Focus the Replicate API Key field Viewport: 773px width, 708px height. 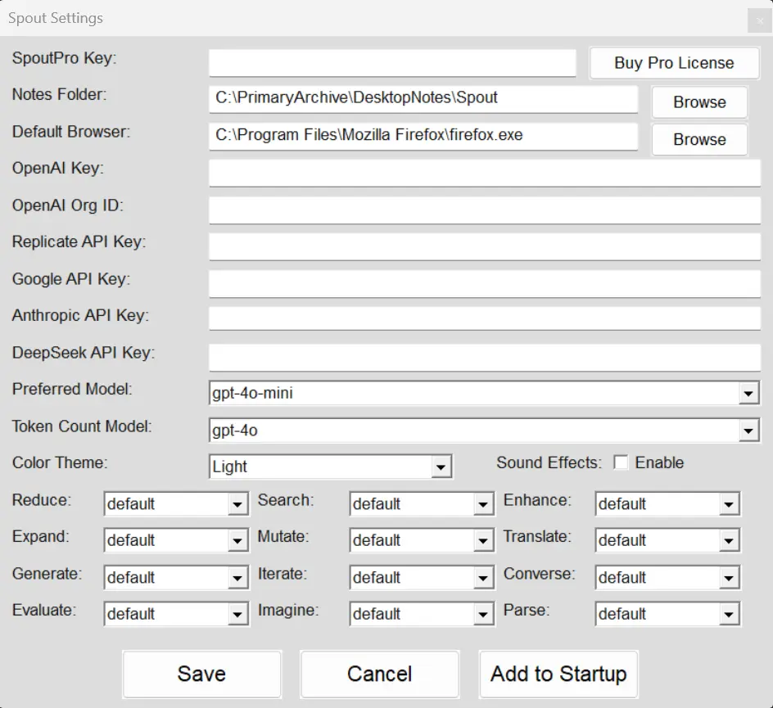pos(485,247)
